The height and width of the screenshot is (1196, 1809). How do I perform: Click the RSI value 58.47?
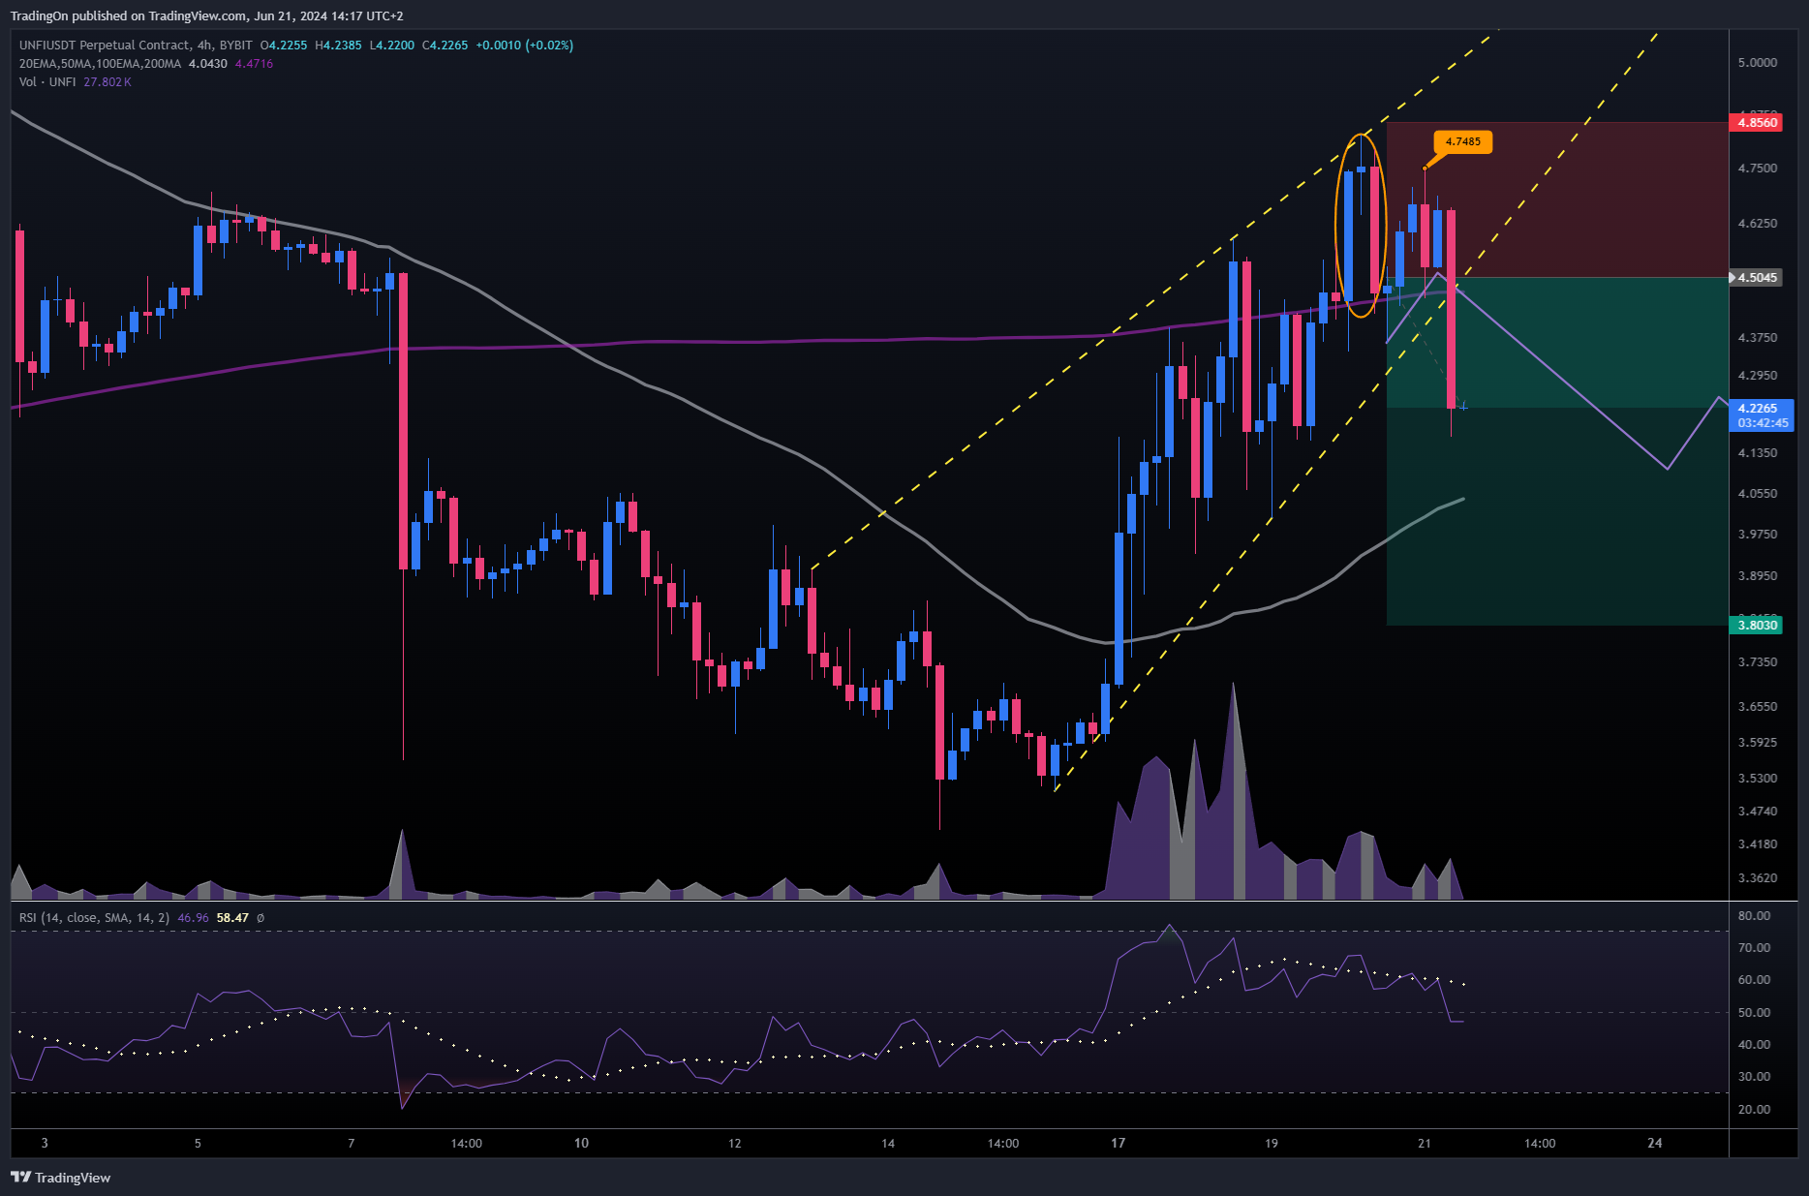232,917
